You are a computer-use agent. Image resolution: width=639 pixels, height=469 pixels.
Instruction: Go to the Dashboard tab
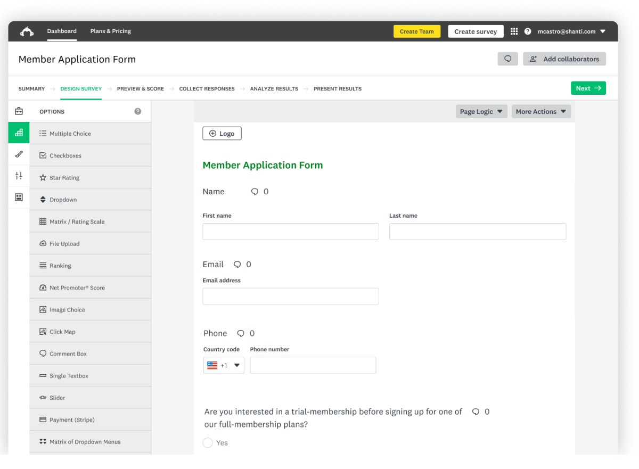[62, 31]
